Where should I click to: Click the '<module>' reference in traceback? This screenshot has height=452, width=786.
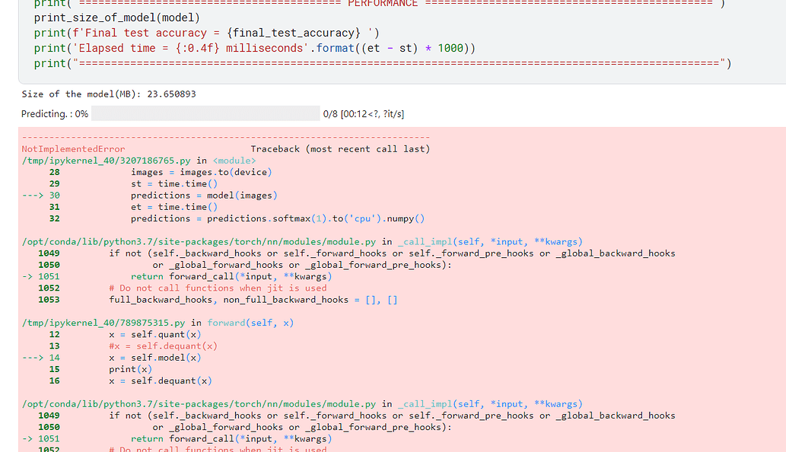click(x=234, y=161)
